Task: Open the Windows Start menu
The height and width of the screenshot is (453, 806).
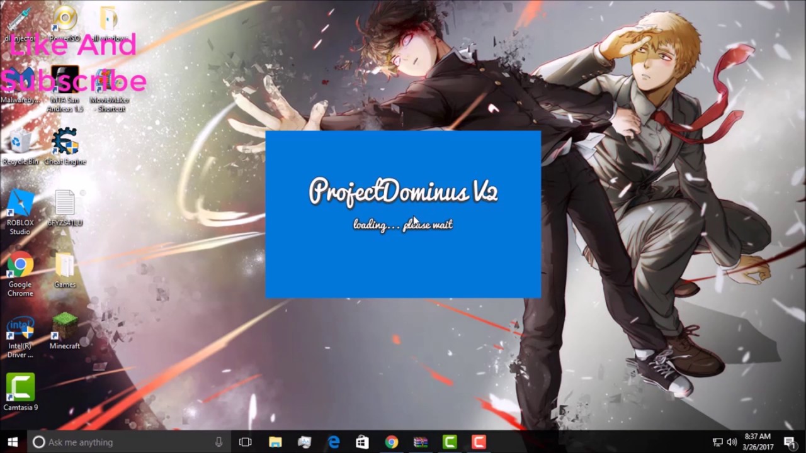Action: pos(13,442)
